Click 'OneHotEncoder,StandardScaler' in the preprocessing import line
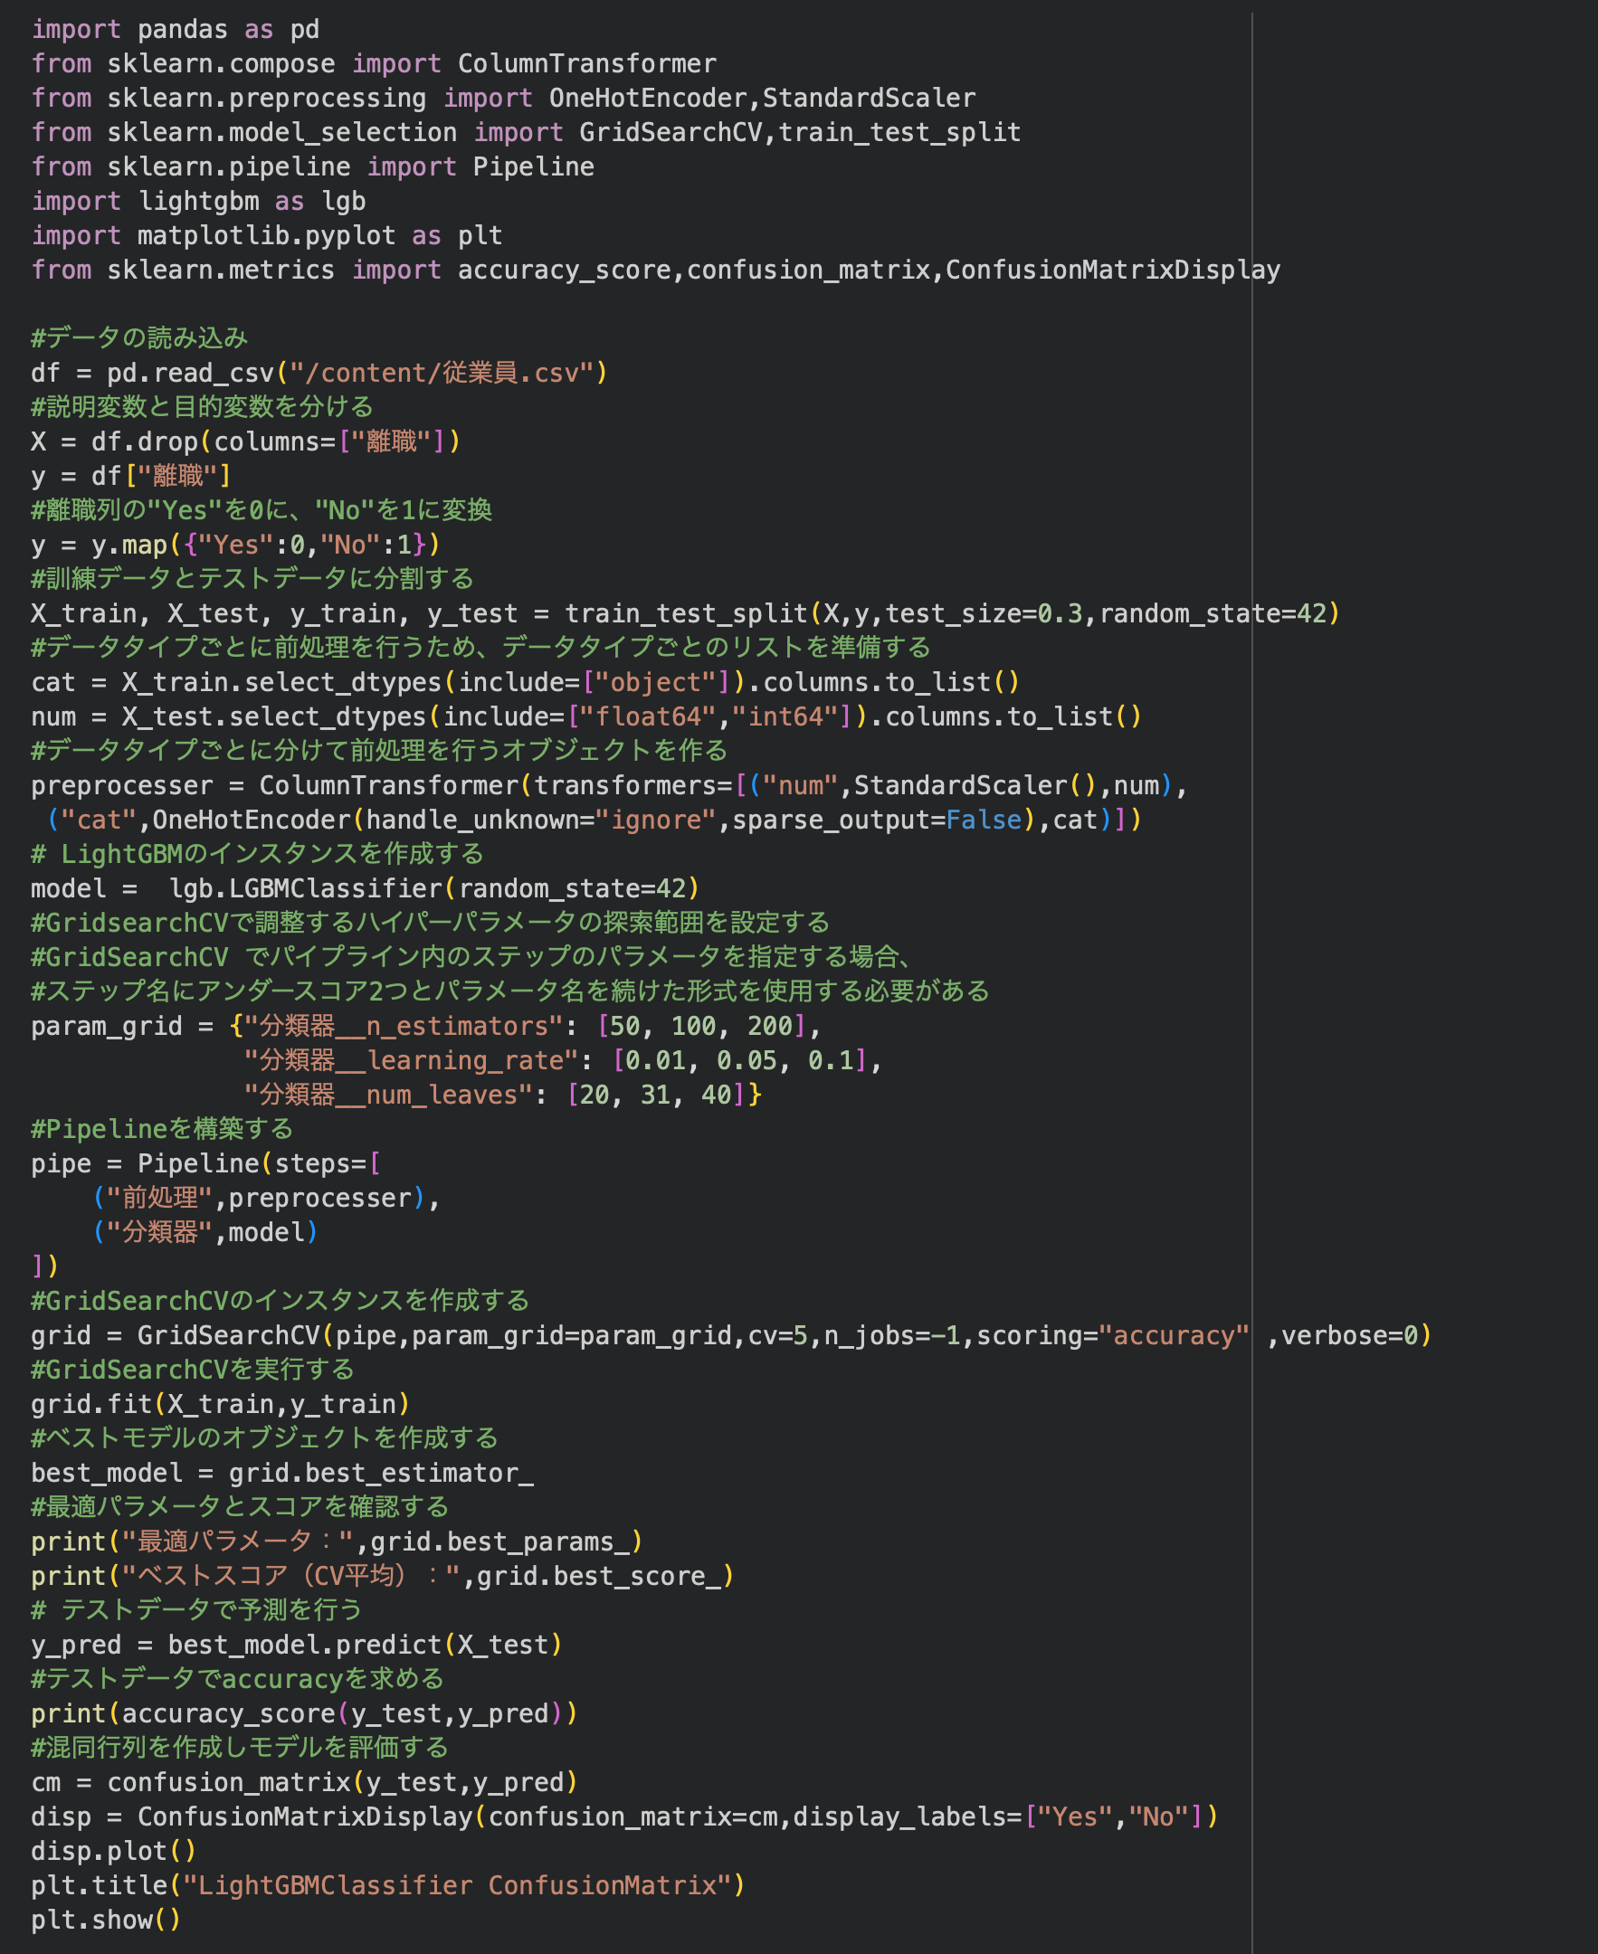Viewport: 1598px width, 1954px height. [761, 98]
